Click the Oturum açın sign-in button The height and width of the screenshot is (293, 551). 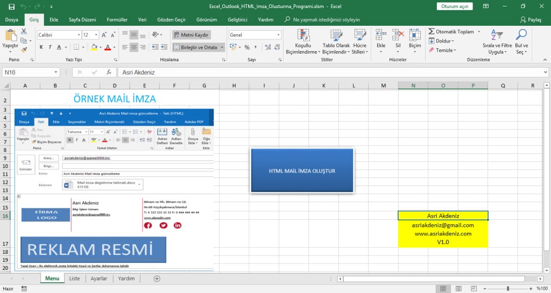[454, 6]
